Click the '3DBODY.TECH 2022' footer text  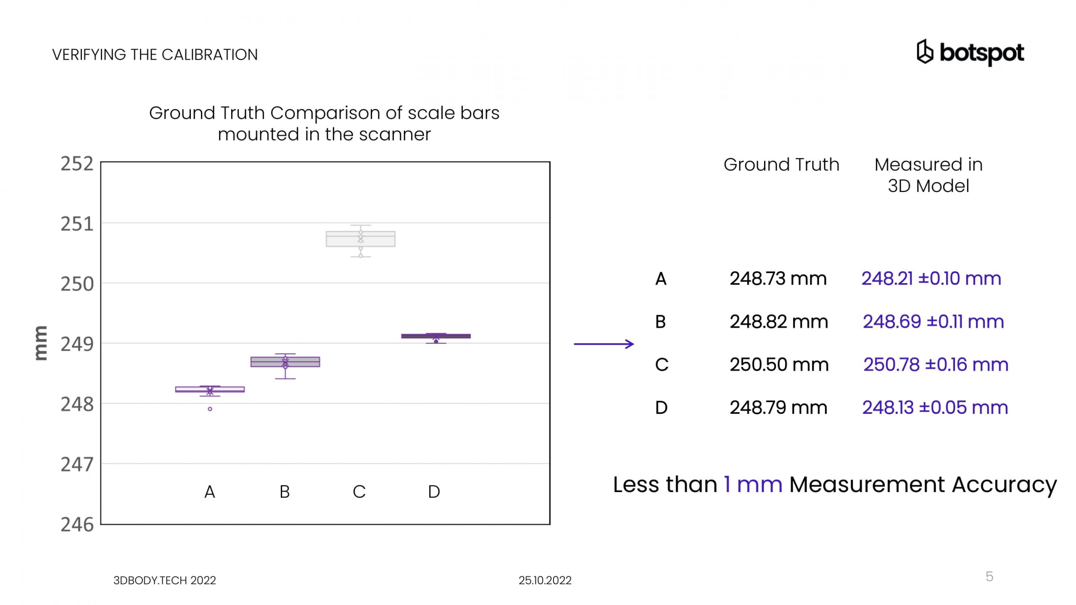click(164, 580)
